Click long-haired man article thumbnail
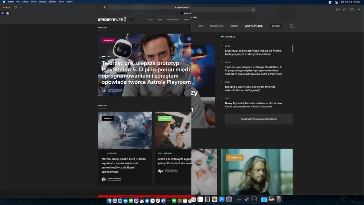 point(257,172)
